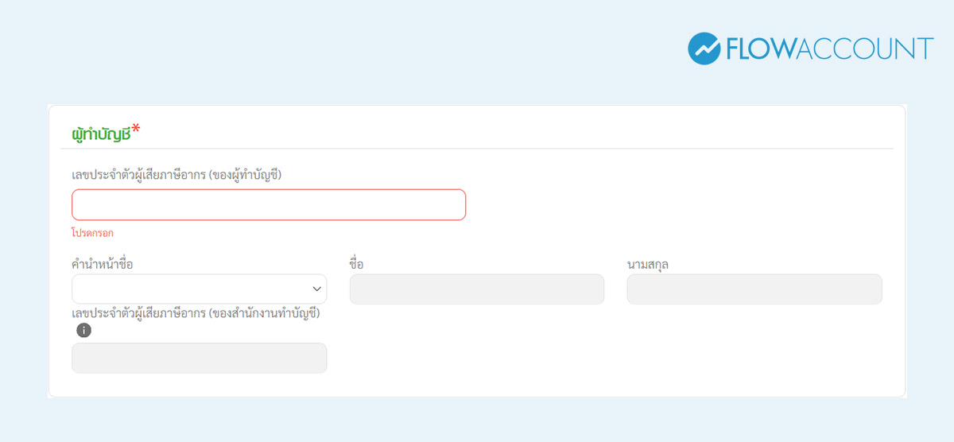Viewport: 954px width, 442px height.
Task: Click the เลขประจำตัวผู้เสียภาษีอากร (ของสำนักงานทำบัญชี) label
Action: click(196, 313)
